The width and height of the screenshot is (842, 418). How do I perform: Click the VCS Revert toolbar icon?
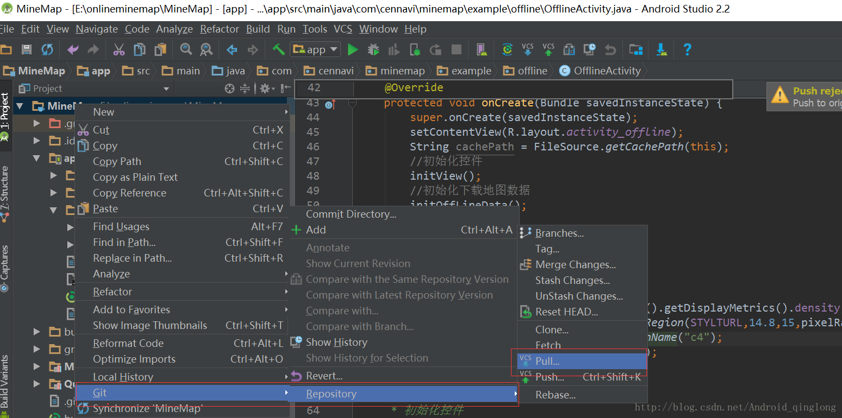610,50
